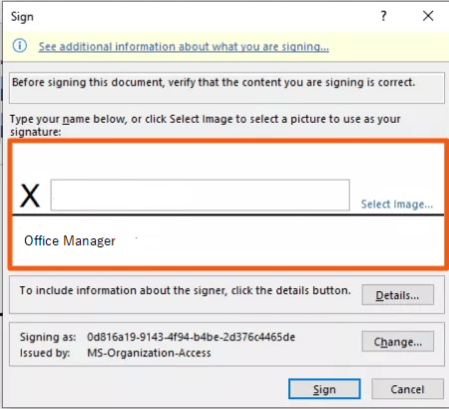The width and height of the screenshot is (449, 409).
Task: Click the large X signature marker
Action: [x=30, y=196]
